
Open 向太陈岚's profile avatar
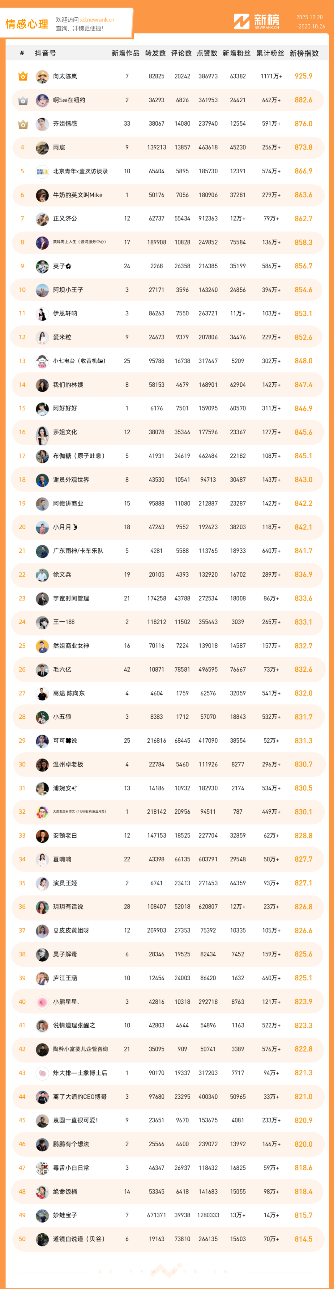tap(42, 77)
